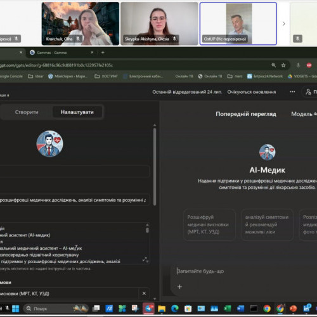The width and height of the screenshot is (317, 317).
Task: Choose the Розшифруй медичні висновки starter card
Action: [x=209, y=224]
